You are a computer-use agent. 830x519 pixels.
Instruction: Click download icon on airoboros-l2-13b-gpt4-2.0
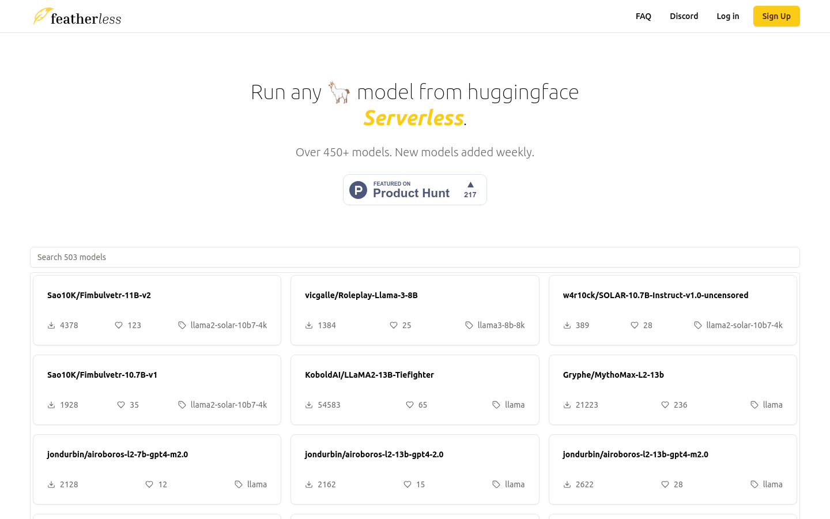coord(309,484)
